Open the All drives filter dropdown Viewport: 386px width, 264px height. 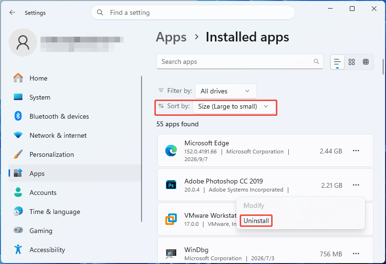point(226,91)
